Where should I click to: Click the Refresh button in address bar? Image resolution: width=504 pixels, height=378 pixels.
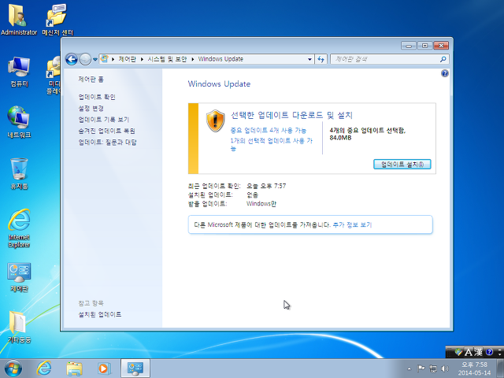click(321, 59)
